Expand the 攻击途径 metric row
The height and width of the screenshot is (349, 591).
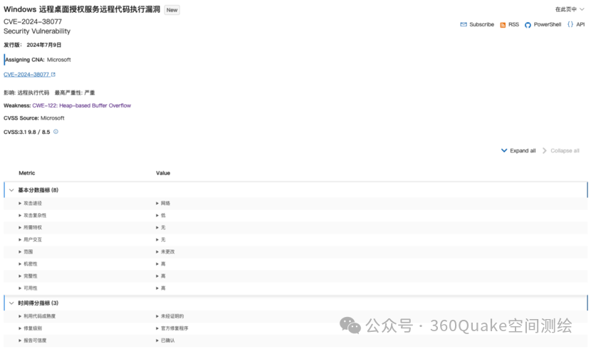pos(30,203)
